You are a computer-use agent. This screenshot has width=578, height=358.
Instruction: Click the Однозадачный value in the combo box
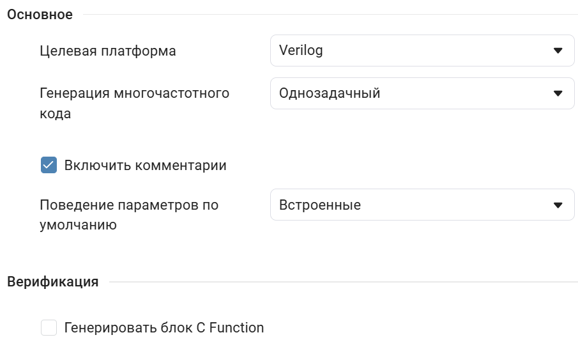click(x=330, y=93)
